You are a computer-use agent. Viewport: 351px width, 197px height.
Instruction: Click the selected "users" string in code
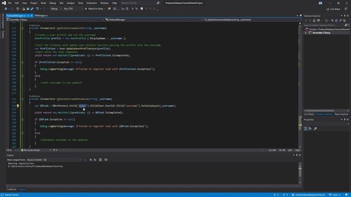click(82, 106)
